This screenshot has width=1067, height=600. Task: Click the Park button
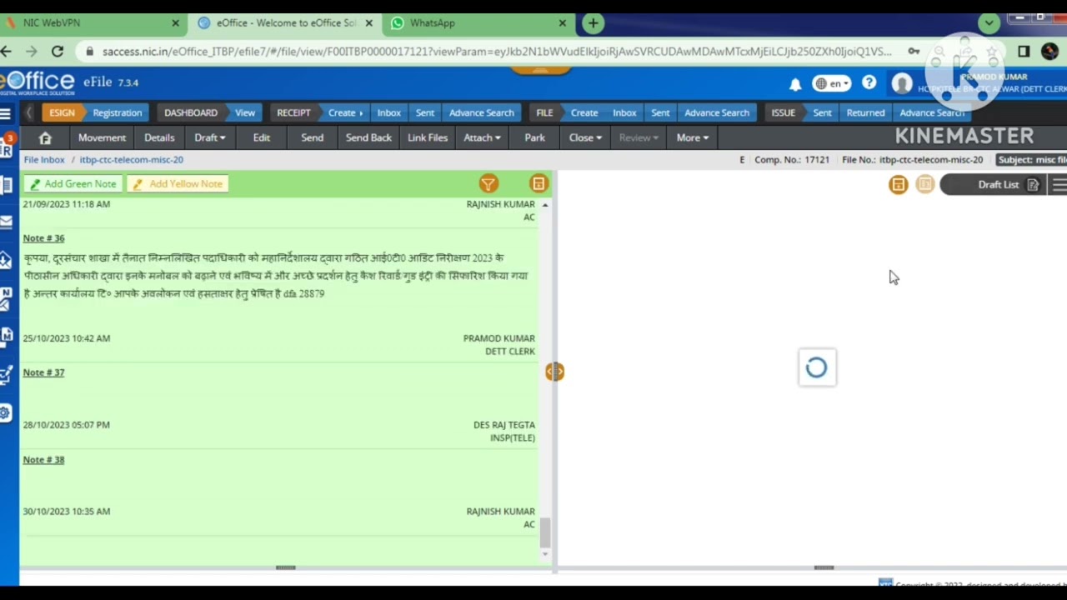[x=535, y=137]
